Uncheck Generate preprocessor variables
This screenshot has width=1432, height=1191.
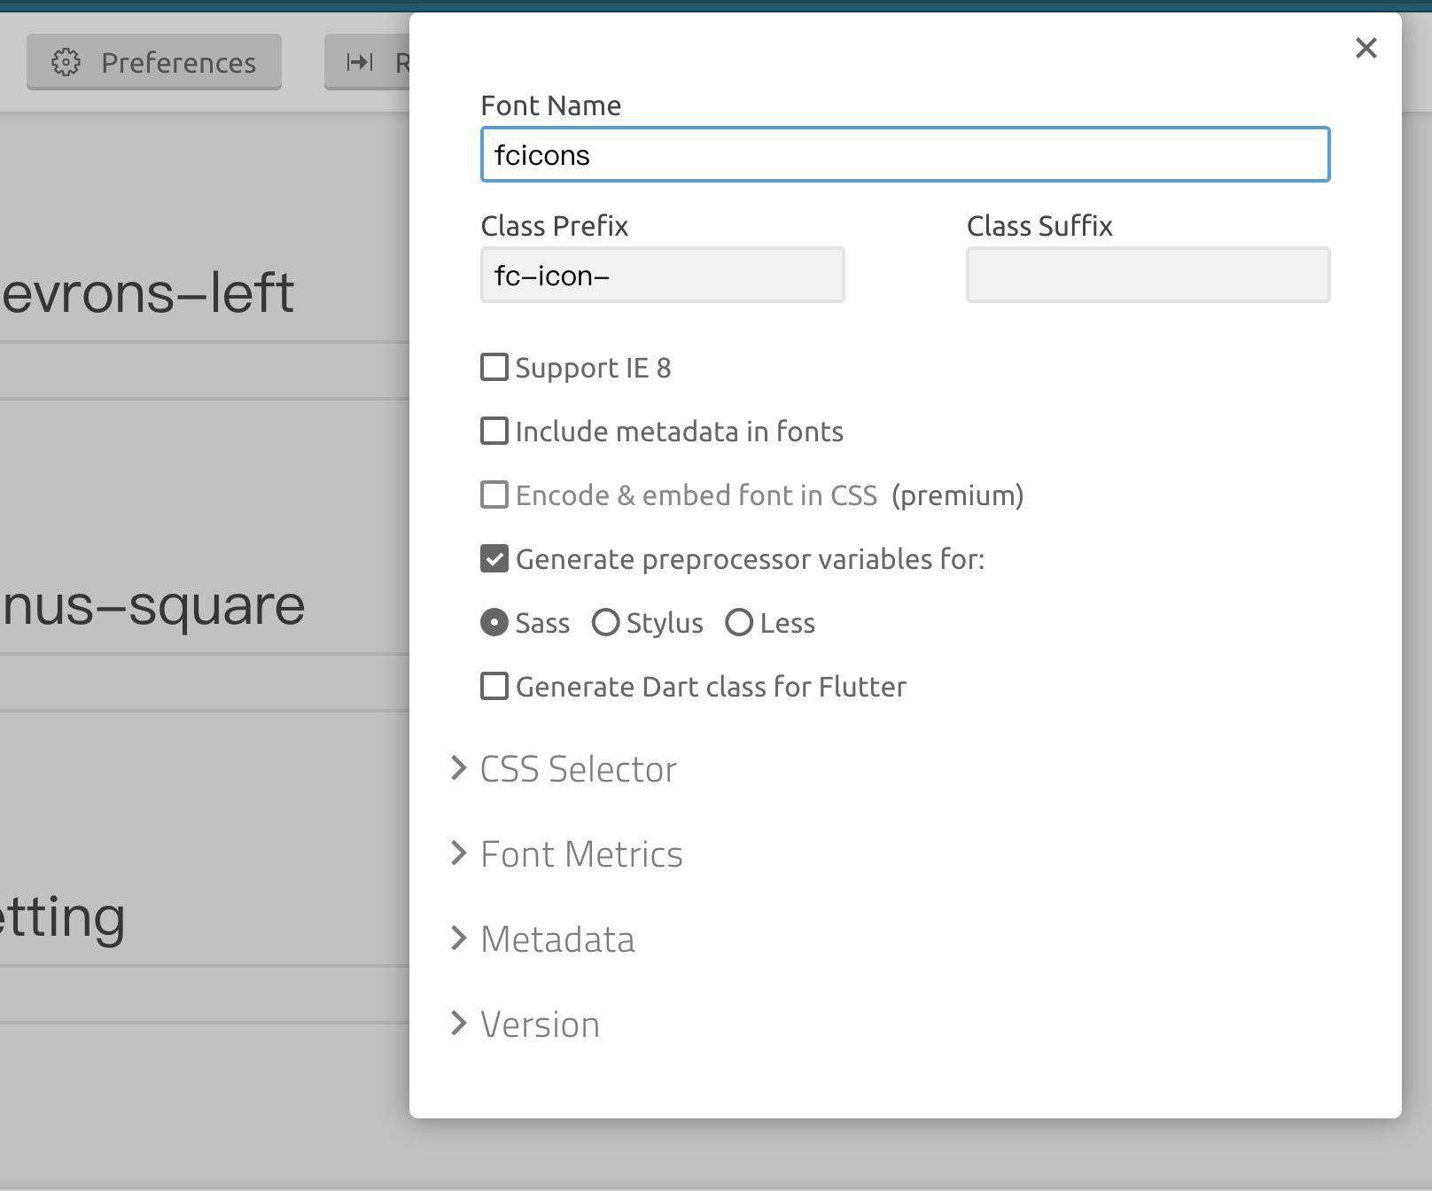pos(494,558)
